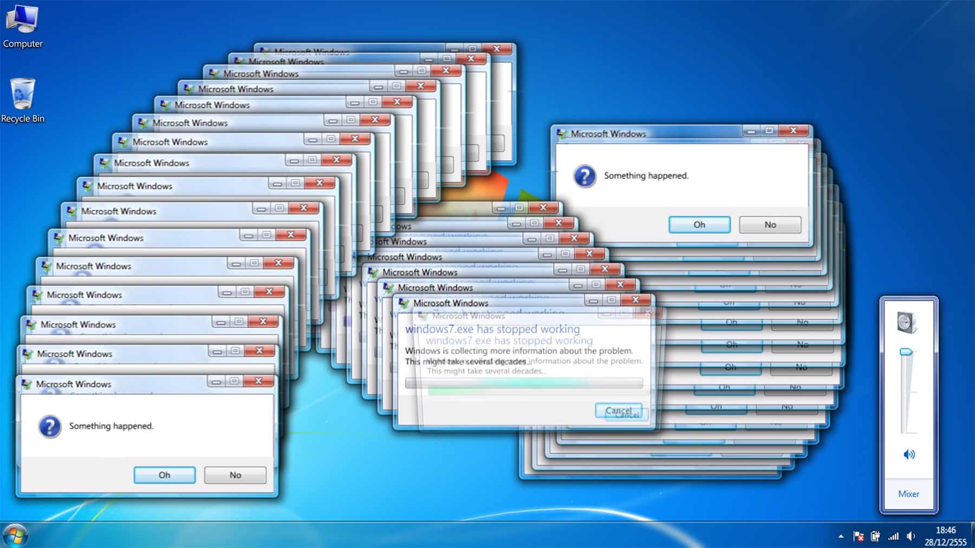Open the taskbar clock showing 18:46
Viewport: 975px width, 548px height.
click(945, 536)
